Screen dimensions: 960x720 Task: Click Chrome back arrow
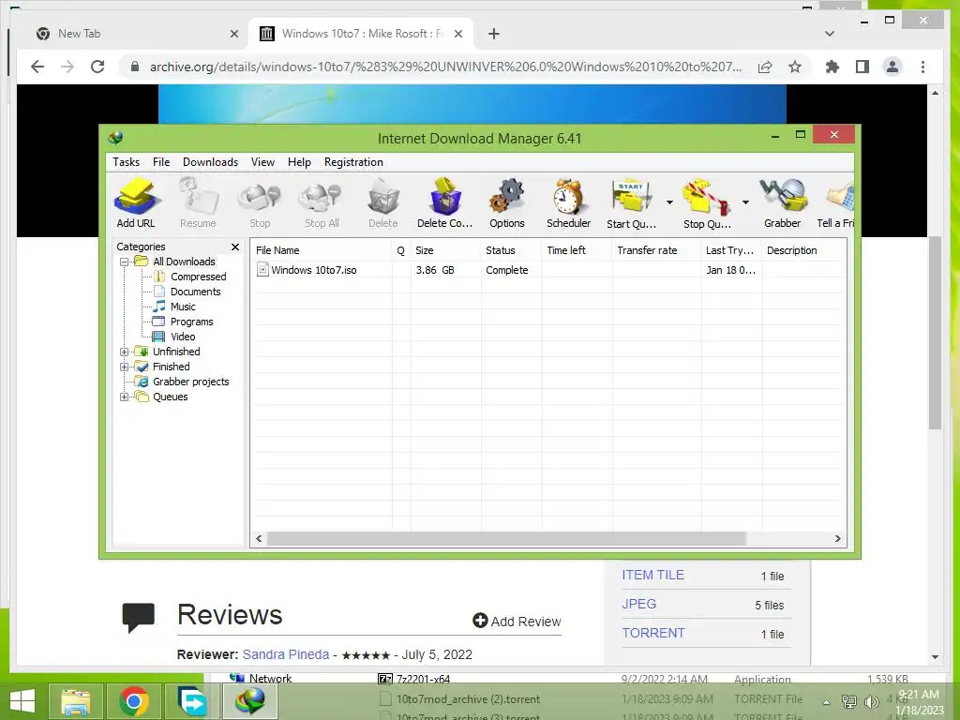pyautogui.click(x=37, y=67)
